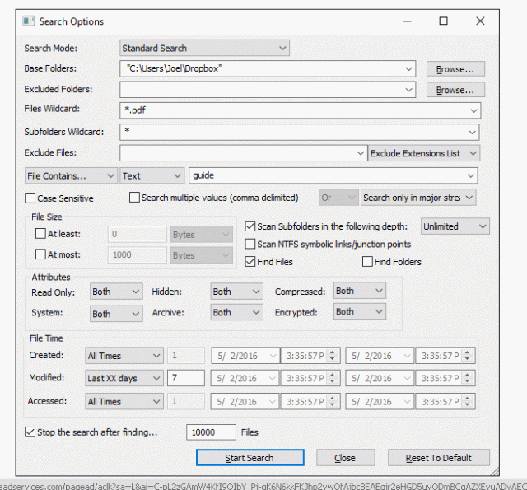527x490 pixels.
Task: Expand the File Contains dropdown
Action: coord(71,175)
